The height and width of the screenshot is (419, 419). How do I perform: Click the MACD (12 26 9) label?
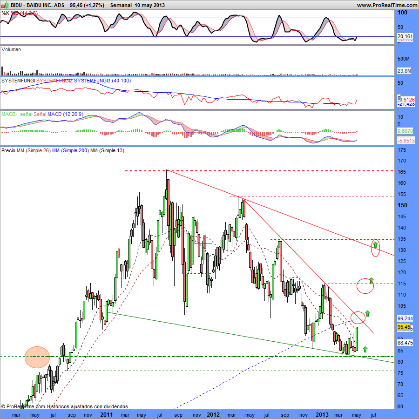point(65,114)
